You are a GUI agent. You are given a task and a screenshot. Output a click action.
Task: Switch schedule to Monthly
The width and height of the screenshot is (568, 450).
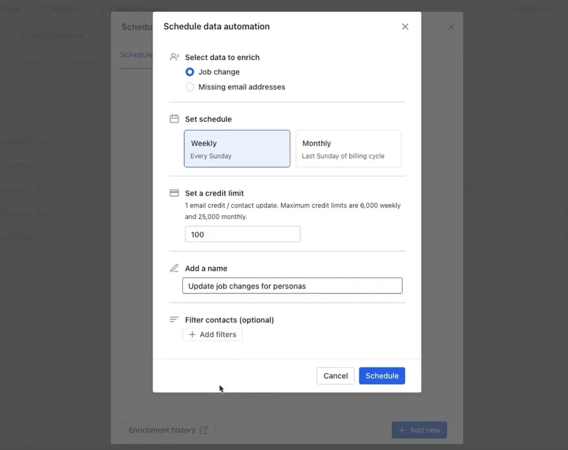[x=348, y=148]
